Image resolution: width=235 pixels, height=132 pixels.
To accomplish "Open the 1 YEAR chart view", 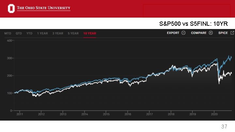I will pyautogui.click(x=42, y=33).
